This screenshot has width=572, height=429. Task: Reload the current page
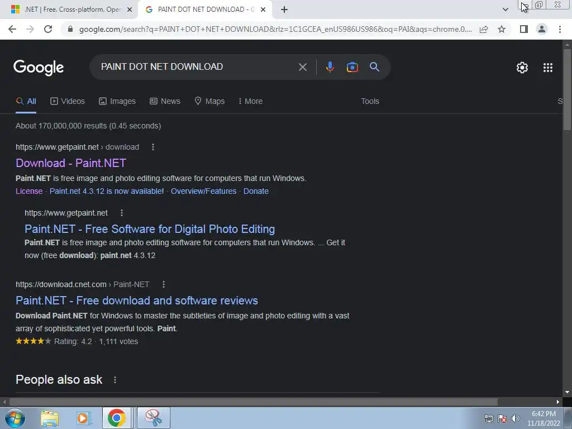click(x=48, y=29)
